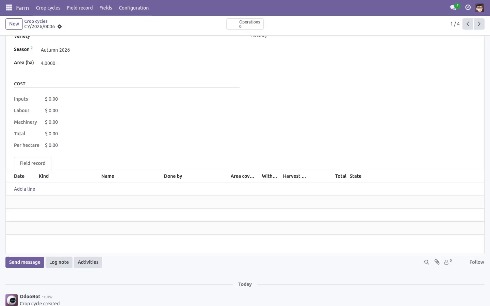Click Add a line
The image size is (490, 306).
click(24, 189)
